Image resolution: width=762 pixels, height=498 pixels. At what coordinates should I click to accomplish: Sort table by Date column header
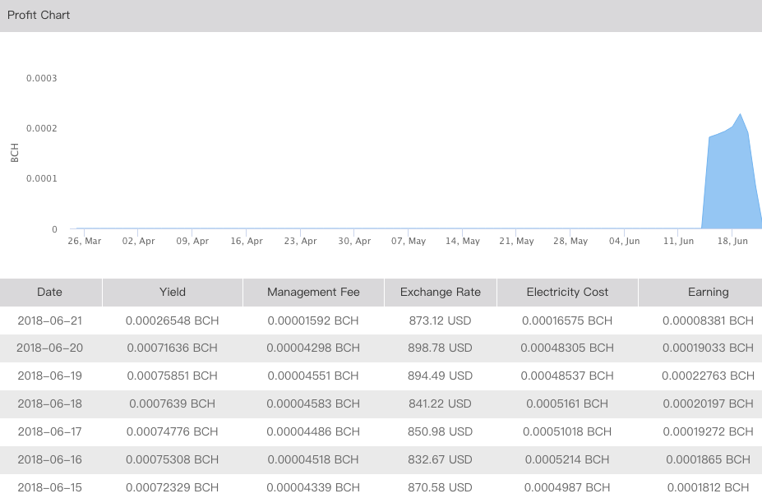pyautogui.click(x=49, y=292)
